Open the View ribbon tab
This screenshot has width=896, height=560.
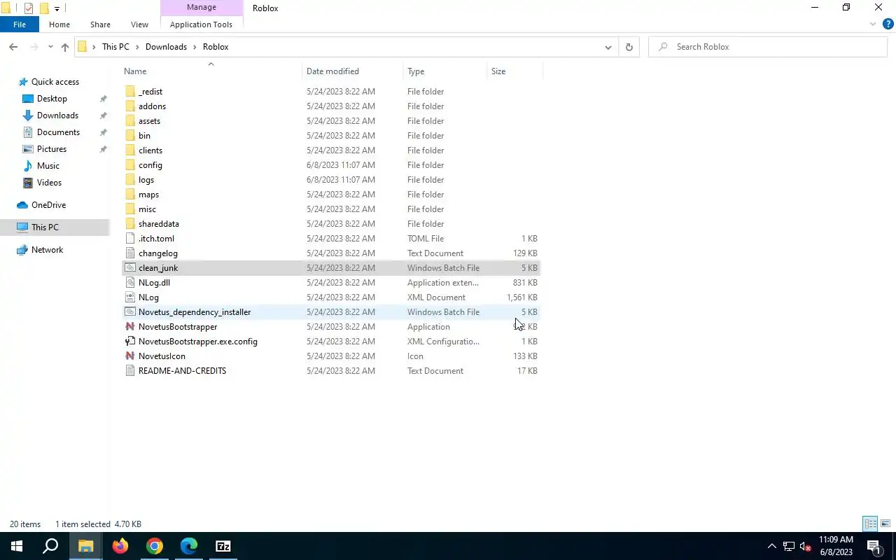coord(139,24)
